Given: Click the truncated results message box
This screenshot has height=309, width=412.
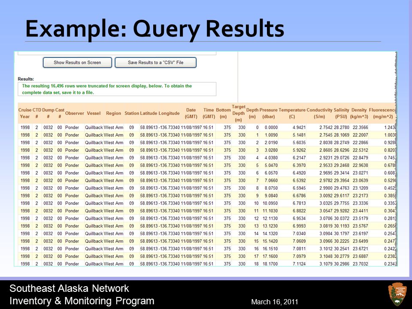Looking at the screenshot, I should point(117,89).
